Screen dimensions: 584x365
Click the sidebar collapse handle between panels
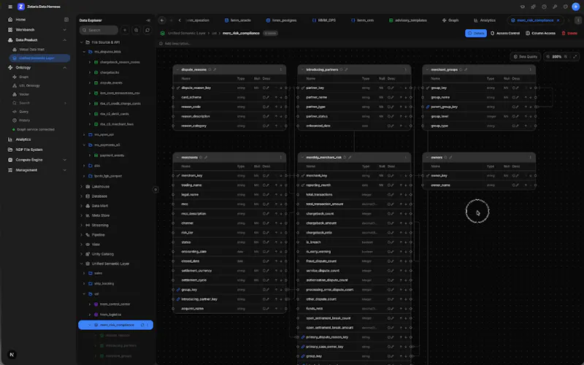pyautogui.click(x=155, y=190)
